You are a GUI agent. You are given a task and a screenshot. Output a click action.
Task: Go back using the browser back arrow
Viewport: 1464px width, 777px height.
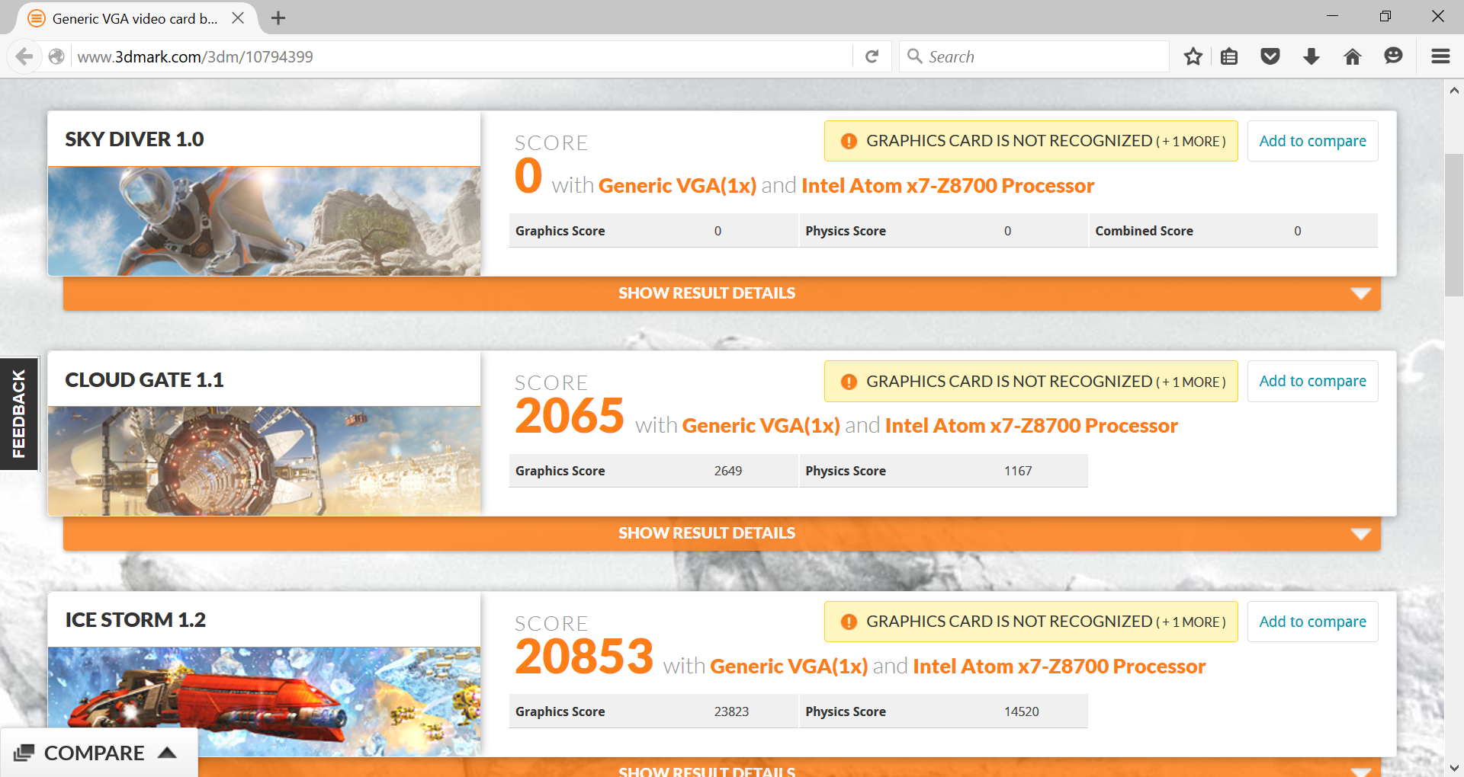24,56
